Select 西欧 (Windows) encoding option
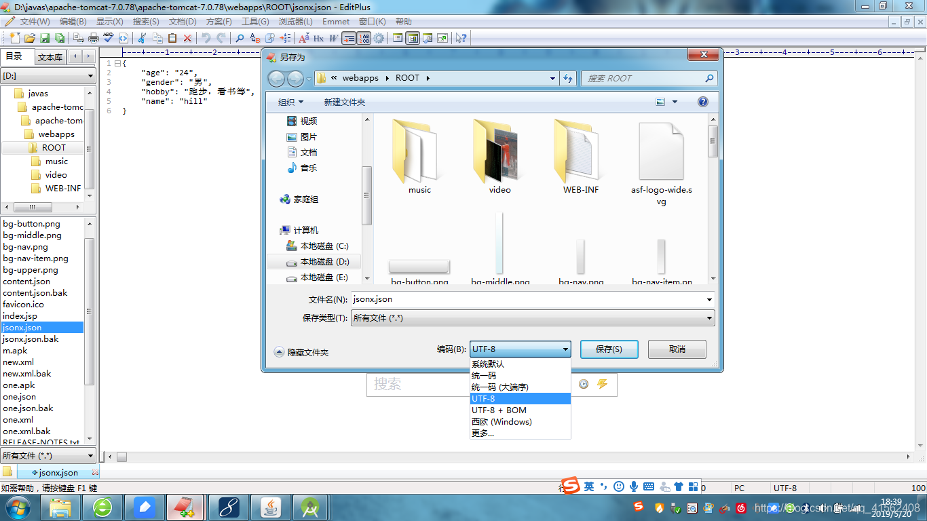The image size is (927, 521). (521, 421)
